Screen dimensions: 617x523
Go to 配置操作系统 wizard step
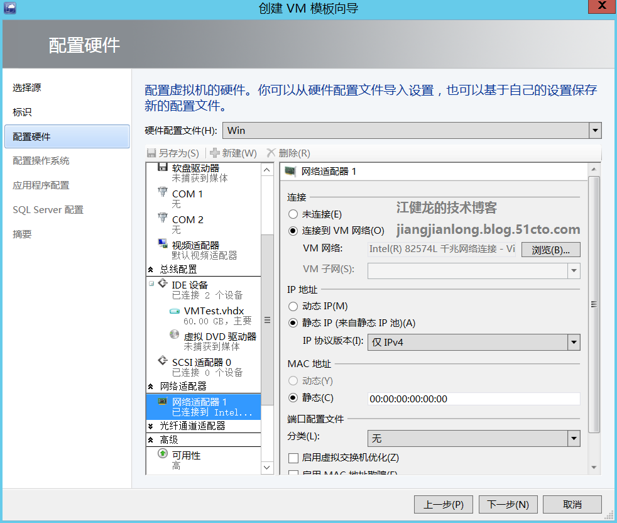41,161
